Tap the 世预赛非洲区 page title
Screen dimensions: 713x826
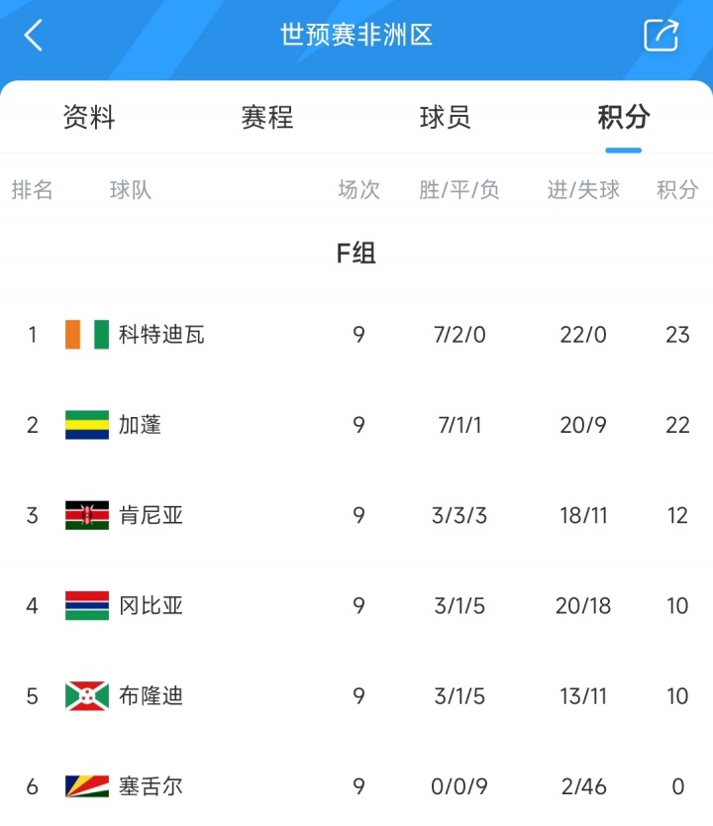[356, 36]
